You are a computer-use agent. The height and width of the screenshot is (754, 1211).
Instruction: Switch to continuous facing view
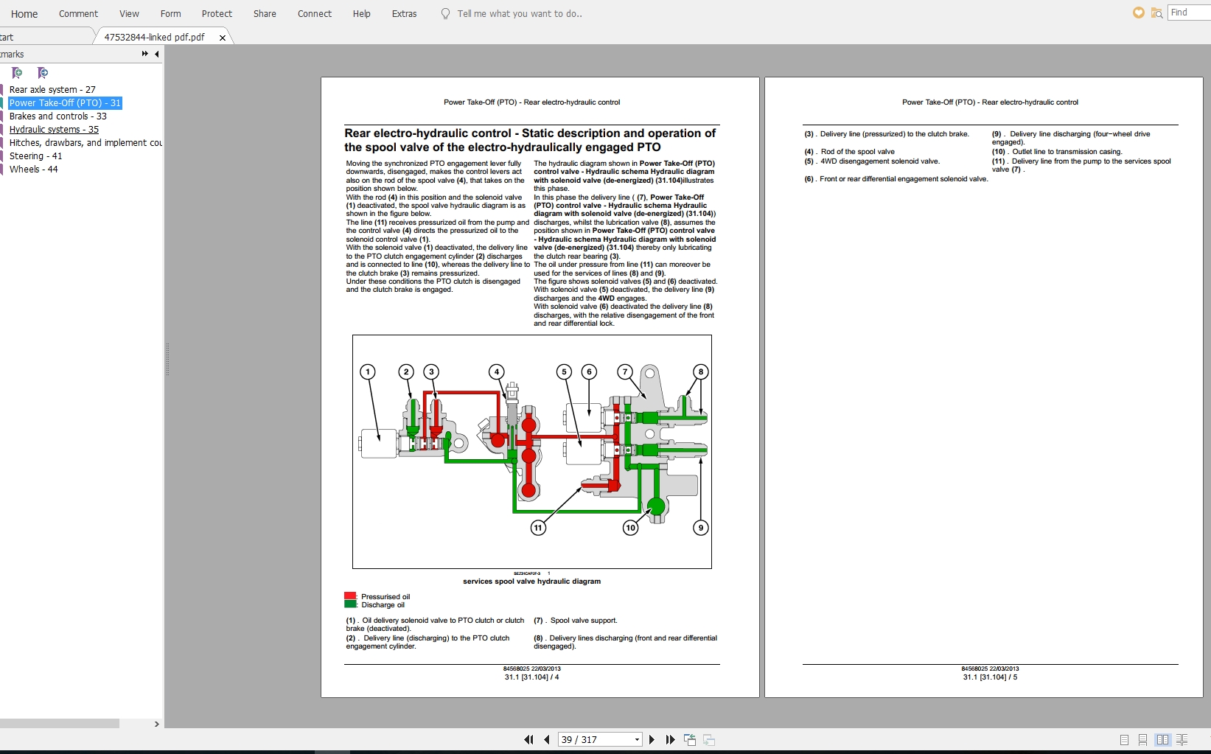[1182, 739]
